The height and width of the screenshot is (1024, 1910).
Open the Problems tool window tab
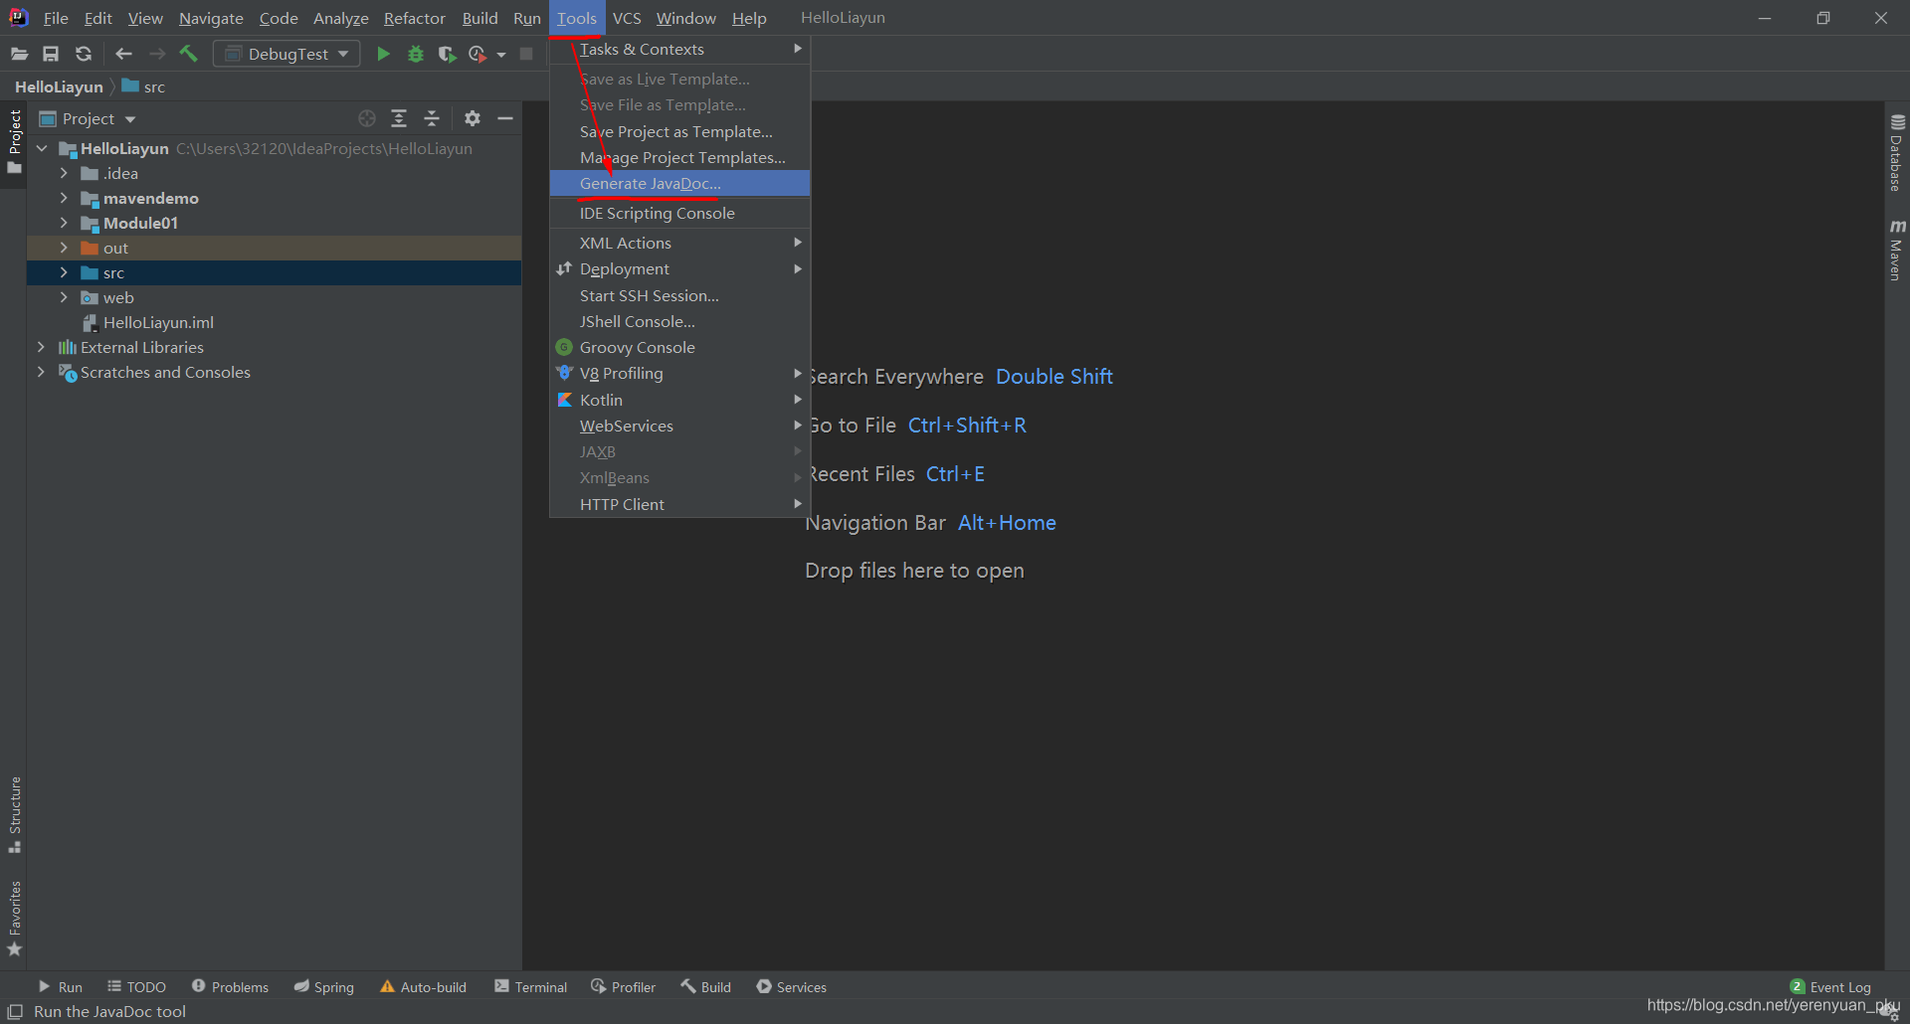[230, 986]
